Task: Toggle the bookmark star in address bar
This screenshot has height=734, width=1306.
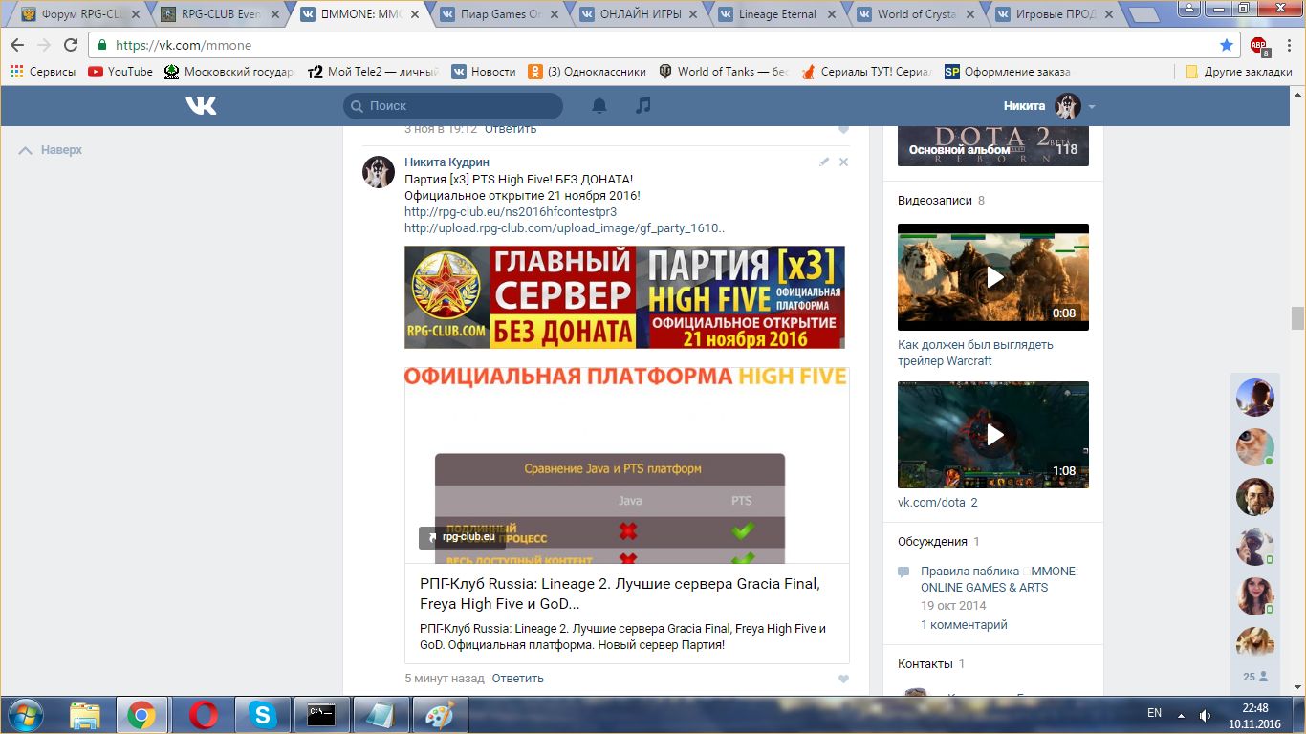Action: (x=1227, y=45)
